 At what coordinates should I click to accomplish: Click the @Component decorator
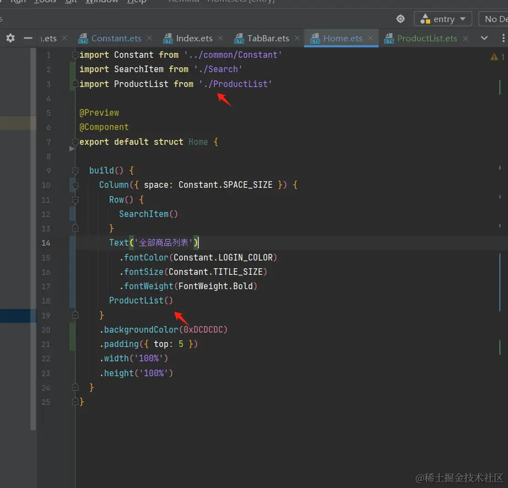(104, 127)
